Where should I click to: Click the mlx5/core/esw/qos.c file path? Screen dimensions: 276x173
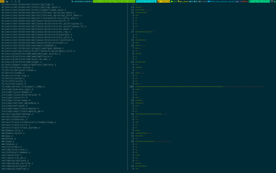(x=37, y=35)
